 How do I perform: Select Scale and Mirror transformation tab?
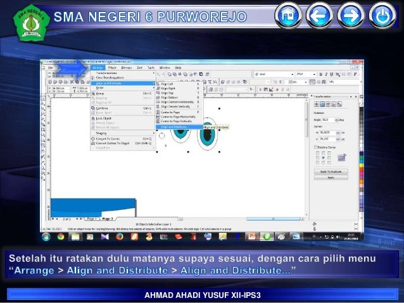coord(328,104)
